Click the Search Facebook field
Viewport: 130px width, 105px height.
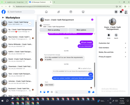pos(21,12)
